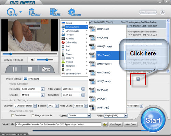Open the iPhone device category
Viewport: 171px width, 136px height.
click(75, 54)
